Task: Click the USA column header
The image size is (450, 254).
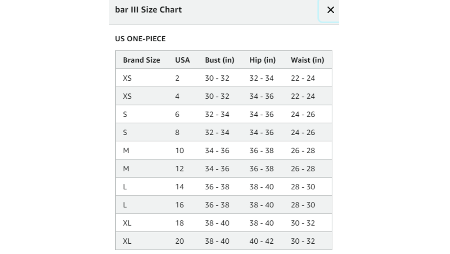Action: [183, 60]
